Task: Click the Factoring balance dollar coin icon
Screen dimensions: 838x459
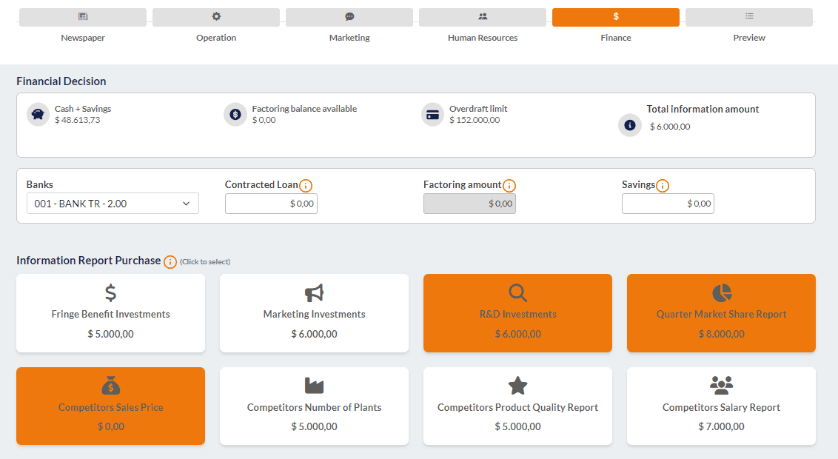Action: click(235, 115)
